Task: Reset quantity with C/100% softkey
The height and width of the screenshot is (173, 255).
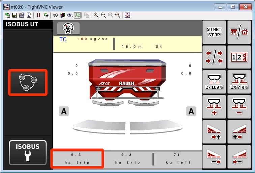Action: pyautogui.click(x=214, y=82)
